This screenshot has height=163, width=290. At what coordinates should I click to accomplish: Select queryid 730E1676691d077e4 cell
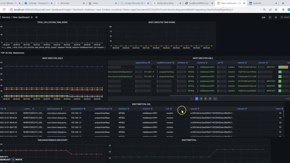click(x=247, y=67)
